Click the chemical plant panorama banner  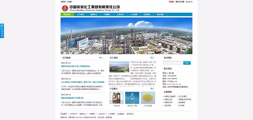(126, 36)
